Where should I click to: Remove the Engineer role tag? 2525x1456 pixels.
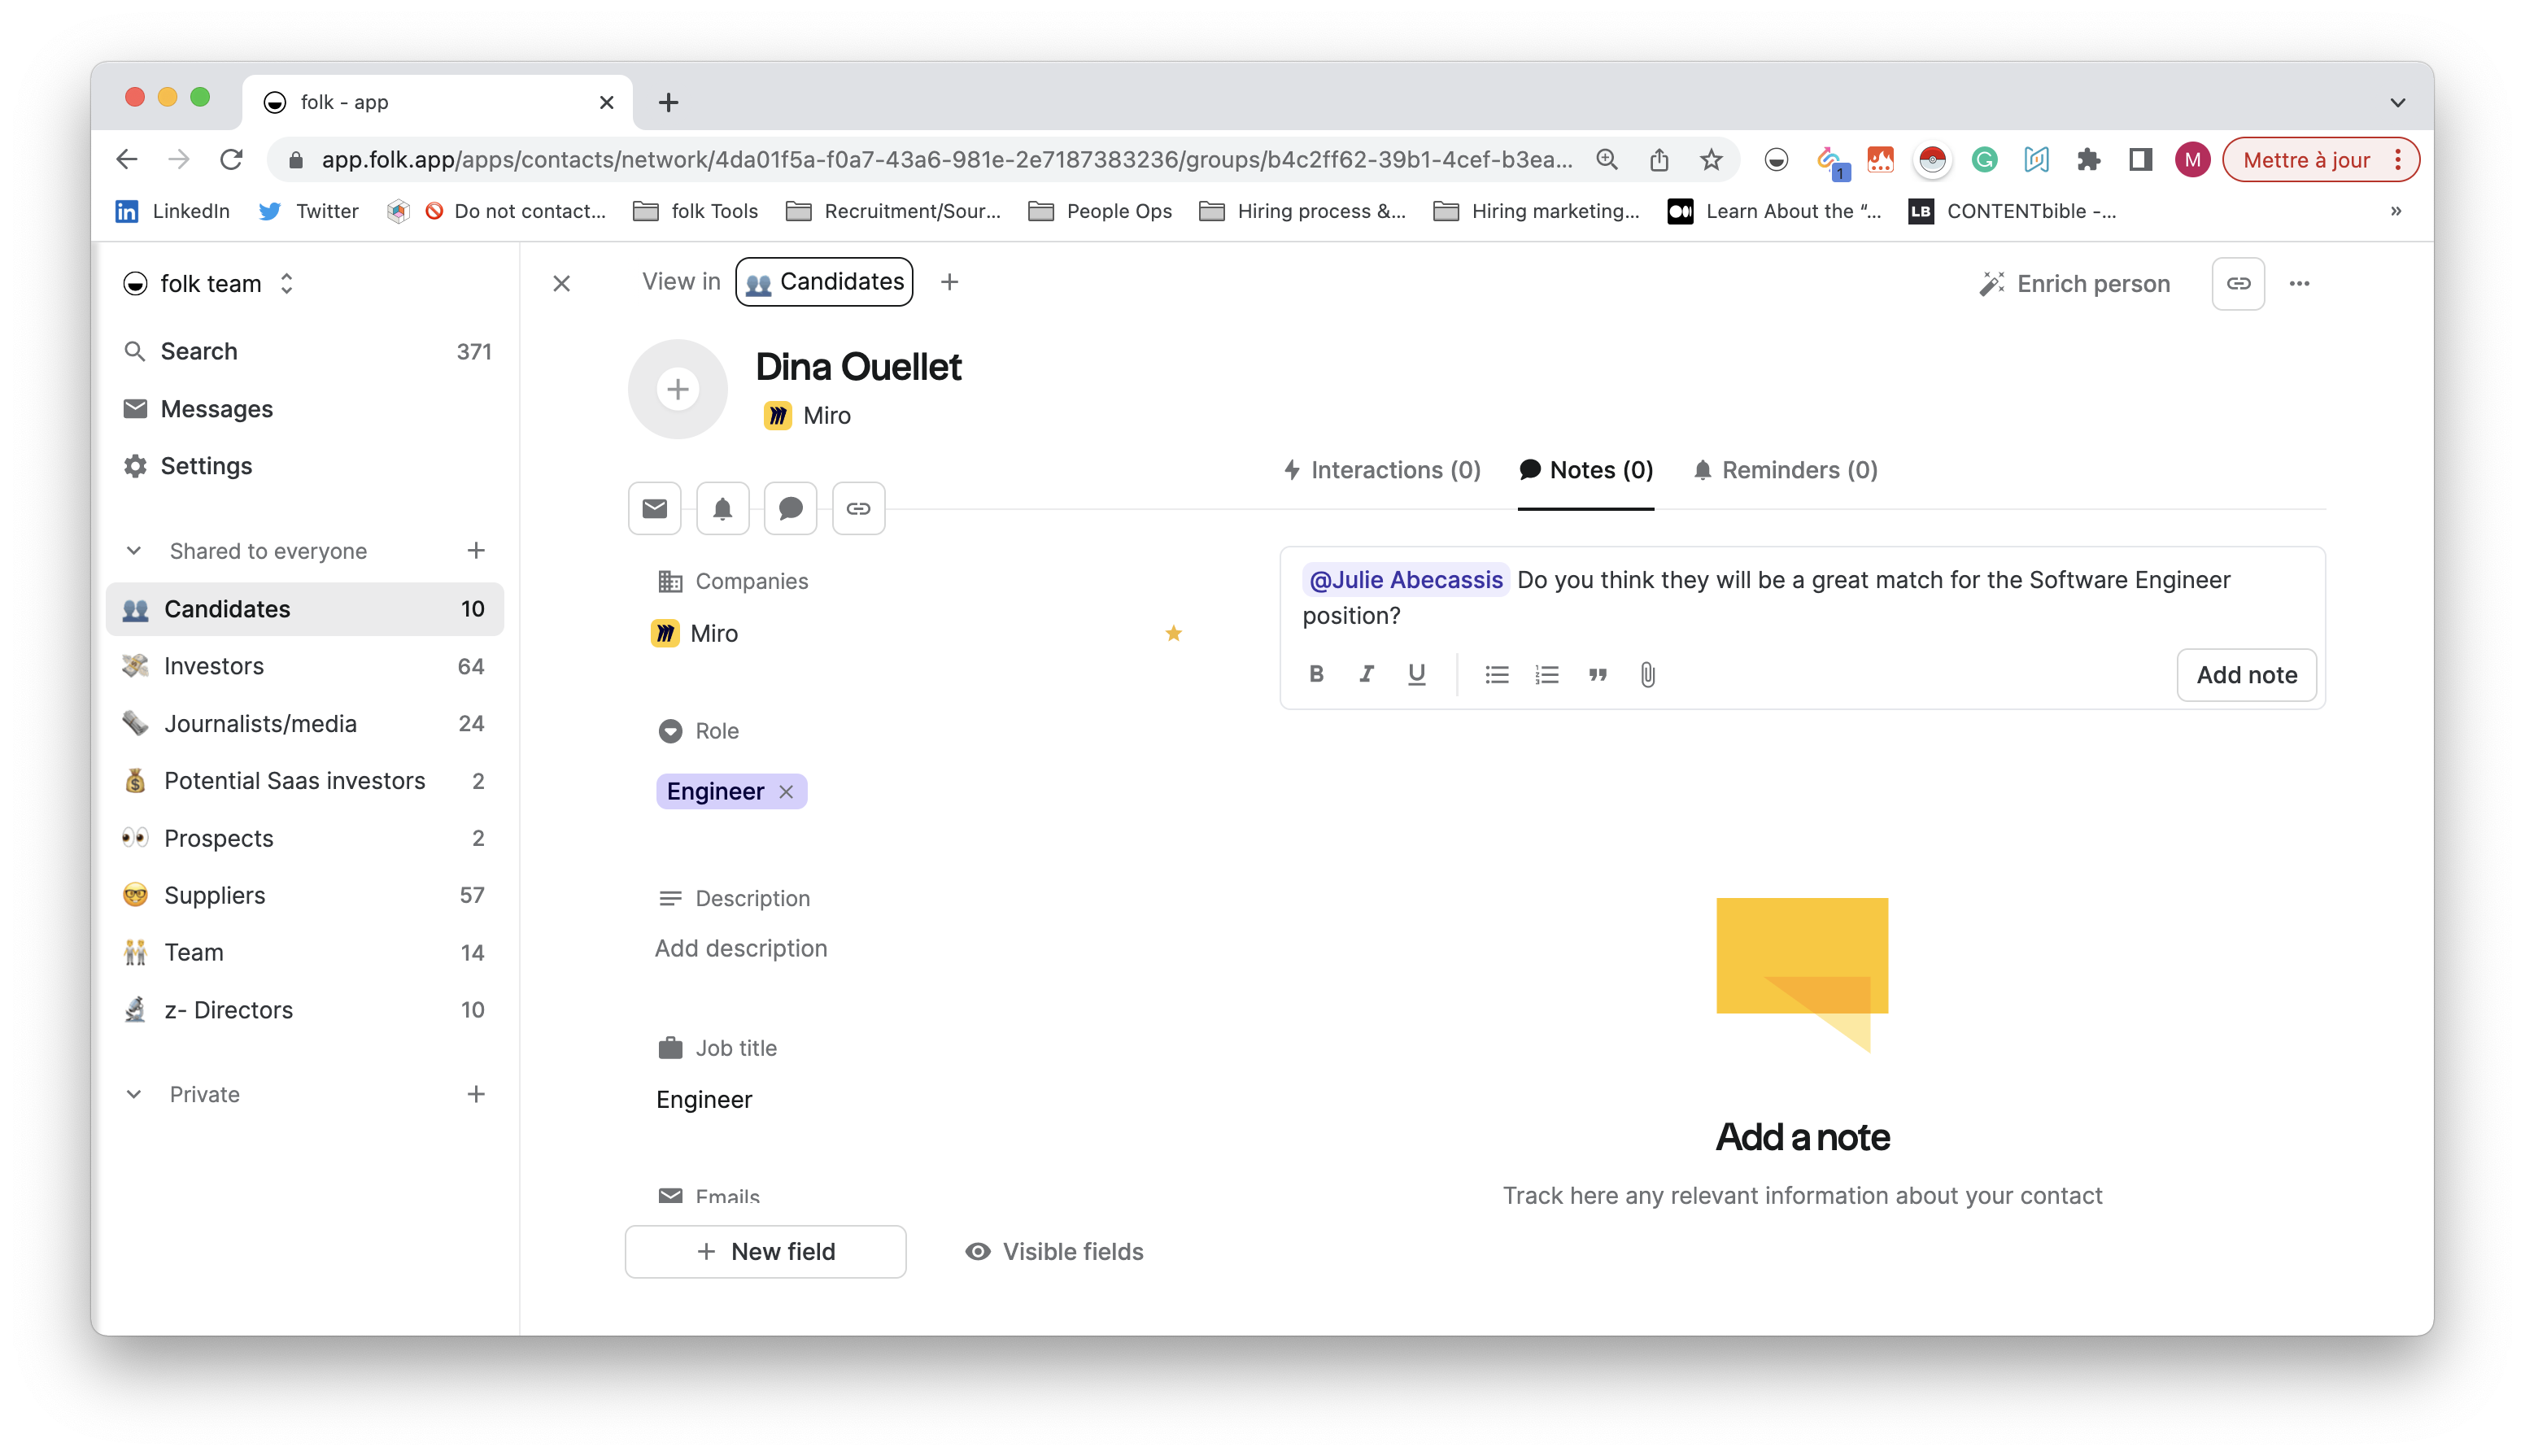point(786,792)
